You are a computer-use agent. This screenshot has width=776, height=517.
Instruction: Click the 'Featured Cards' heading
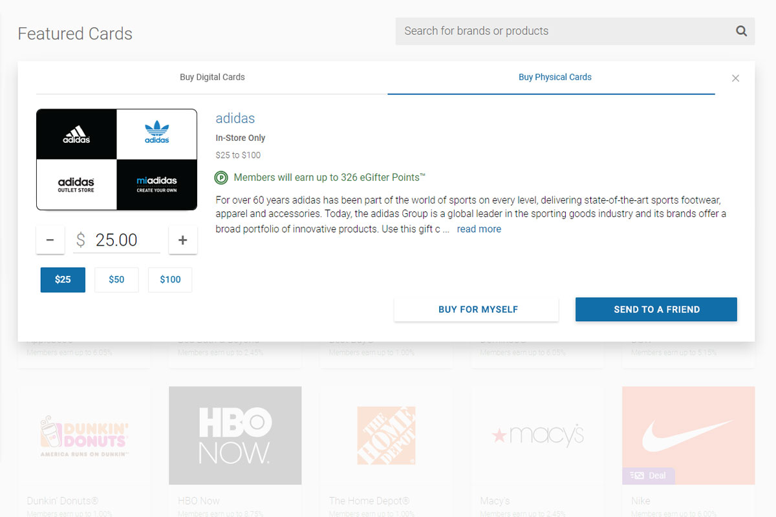(x=75, y=34)
